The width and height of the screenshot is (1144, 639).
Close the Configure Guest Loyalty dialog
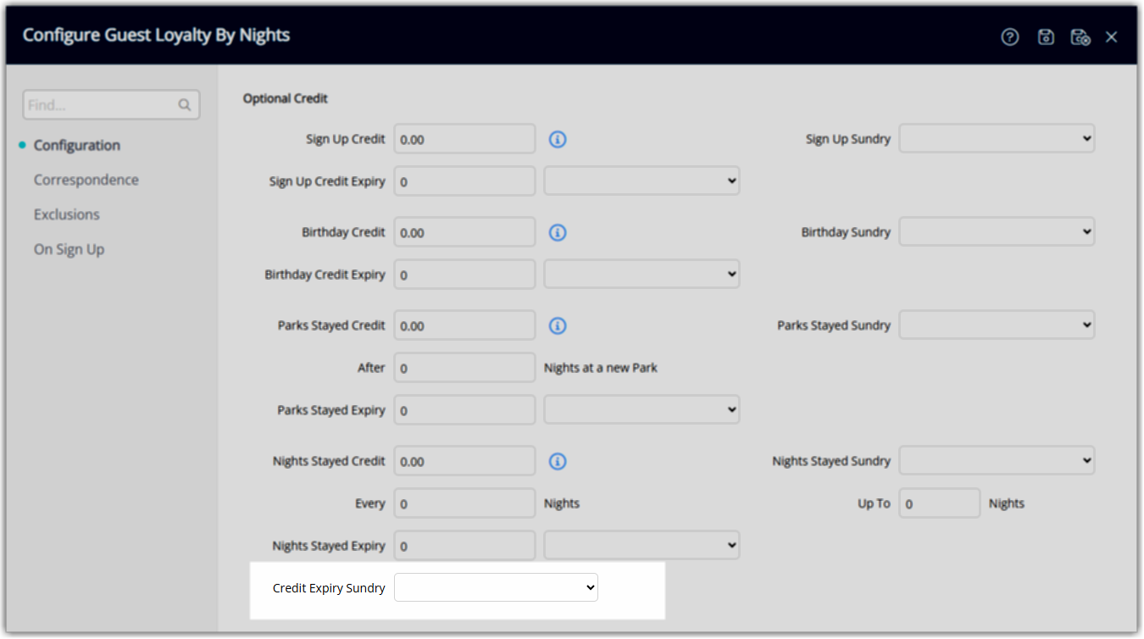[1112, 36]
